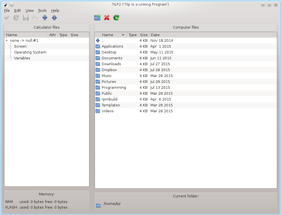The width and height of the screenshot is (281, 215).
Task: Create a new folder using the folder-plus icon
Action: pyautogui.click(x=97, y=18)
